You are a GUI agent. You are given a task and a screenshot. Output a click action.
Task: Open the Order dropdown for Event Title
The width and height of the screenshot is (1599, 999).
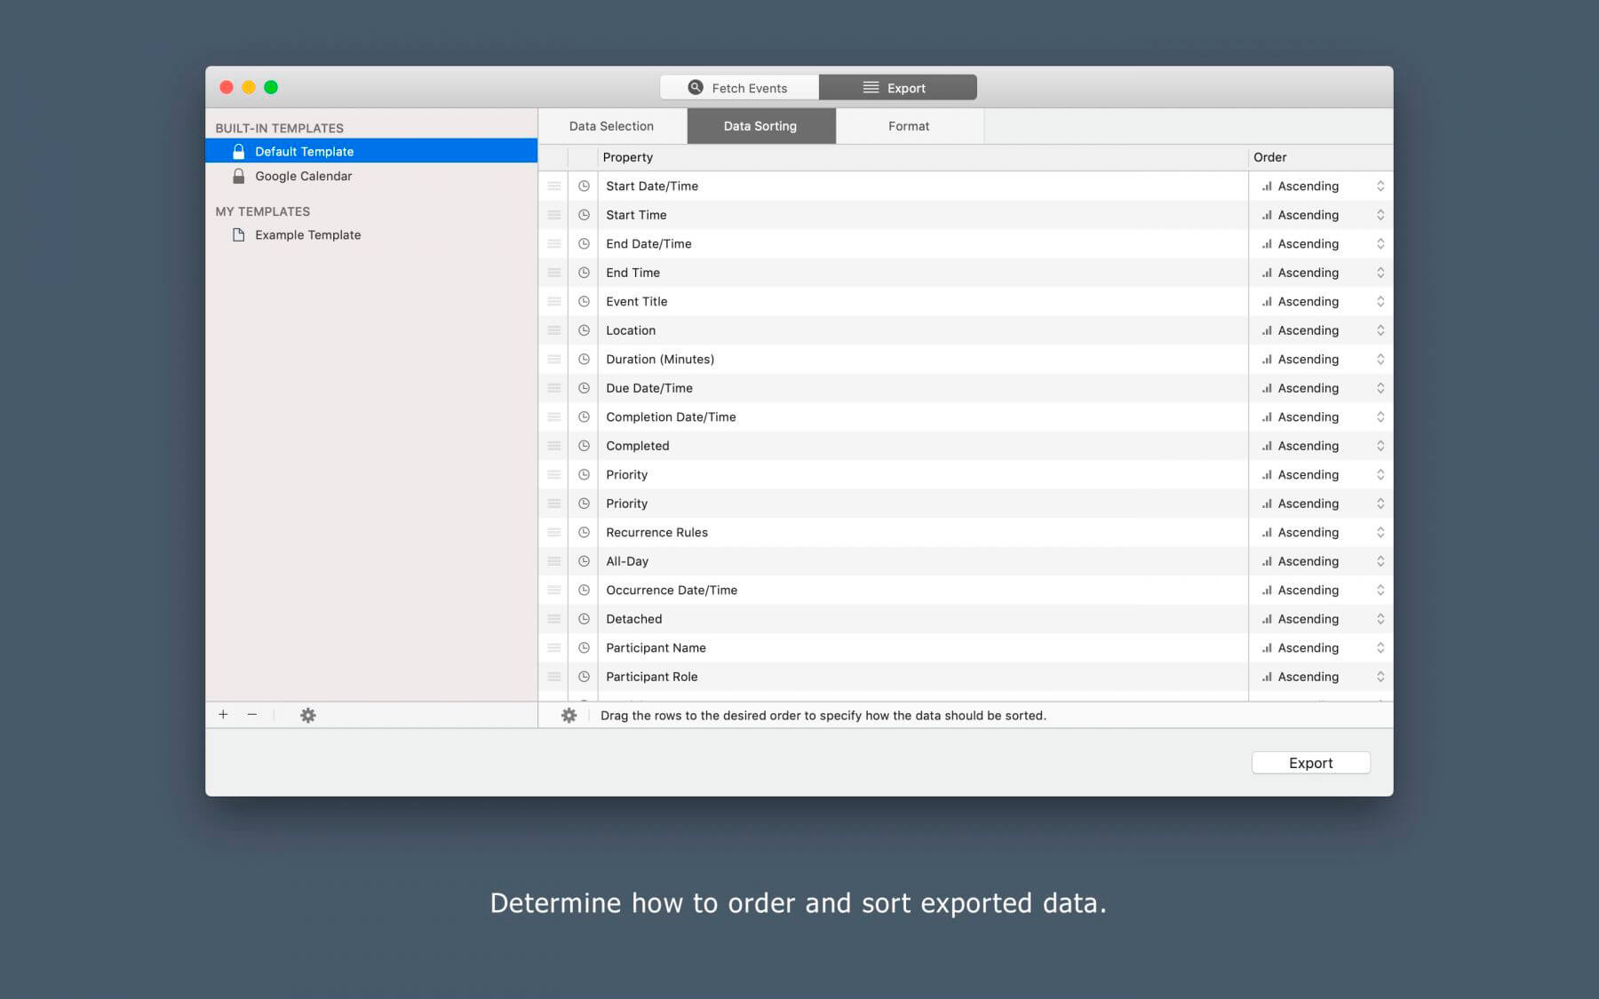1322,301
